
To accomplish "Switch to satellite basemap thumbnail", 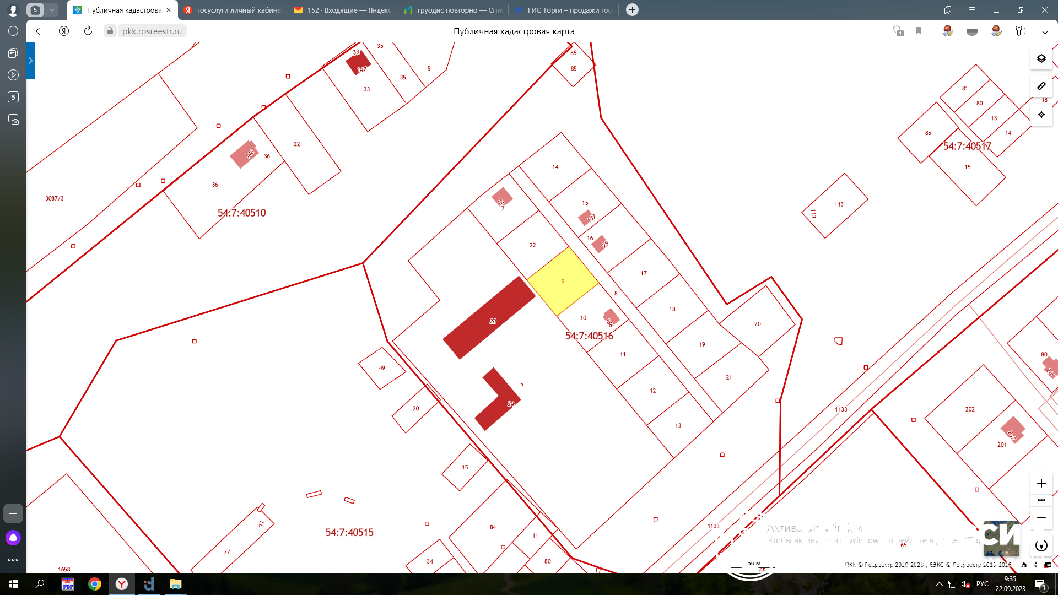I will click(1001, 538).
